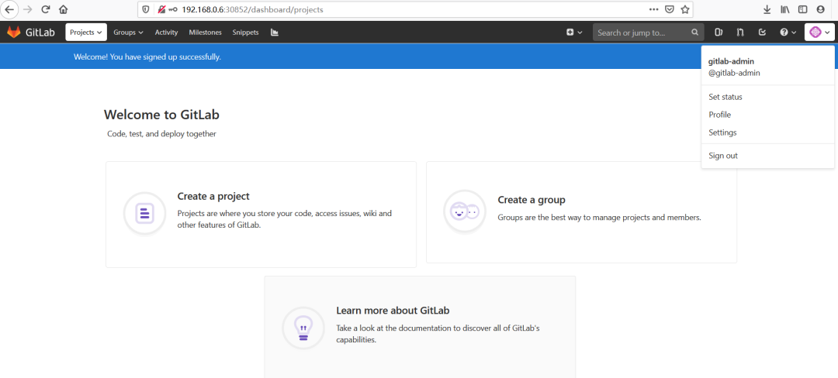The image size is (838, 378).
Task: Click the Welcome to GitLab heading
Action: (161, 115)
